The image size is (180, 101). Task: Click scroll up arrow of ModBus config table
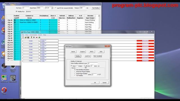click(x=99, y=16)
